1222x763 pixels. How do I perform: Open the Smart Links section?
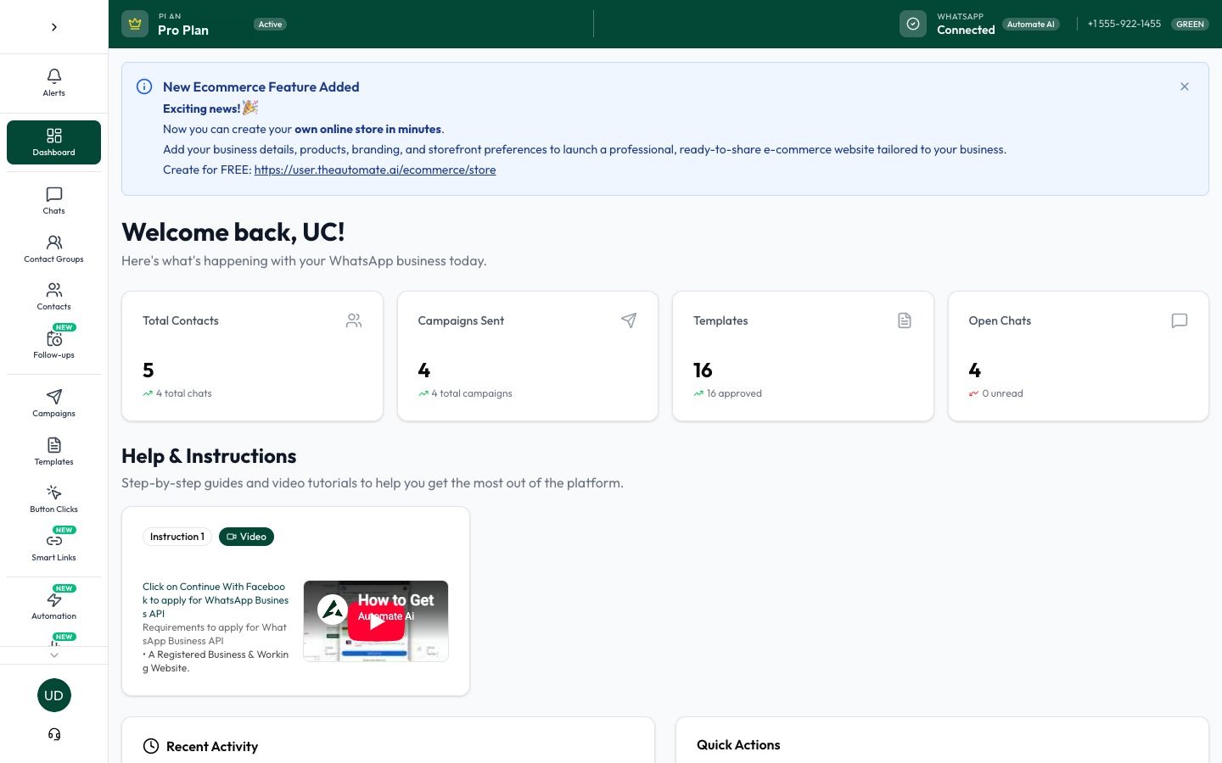tap(53, 547)
